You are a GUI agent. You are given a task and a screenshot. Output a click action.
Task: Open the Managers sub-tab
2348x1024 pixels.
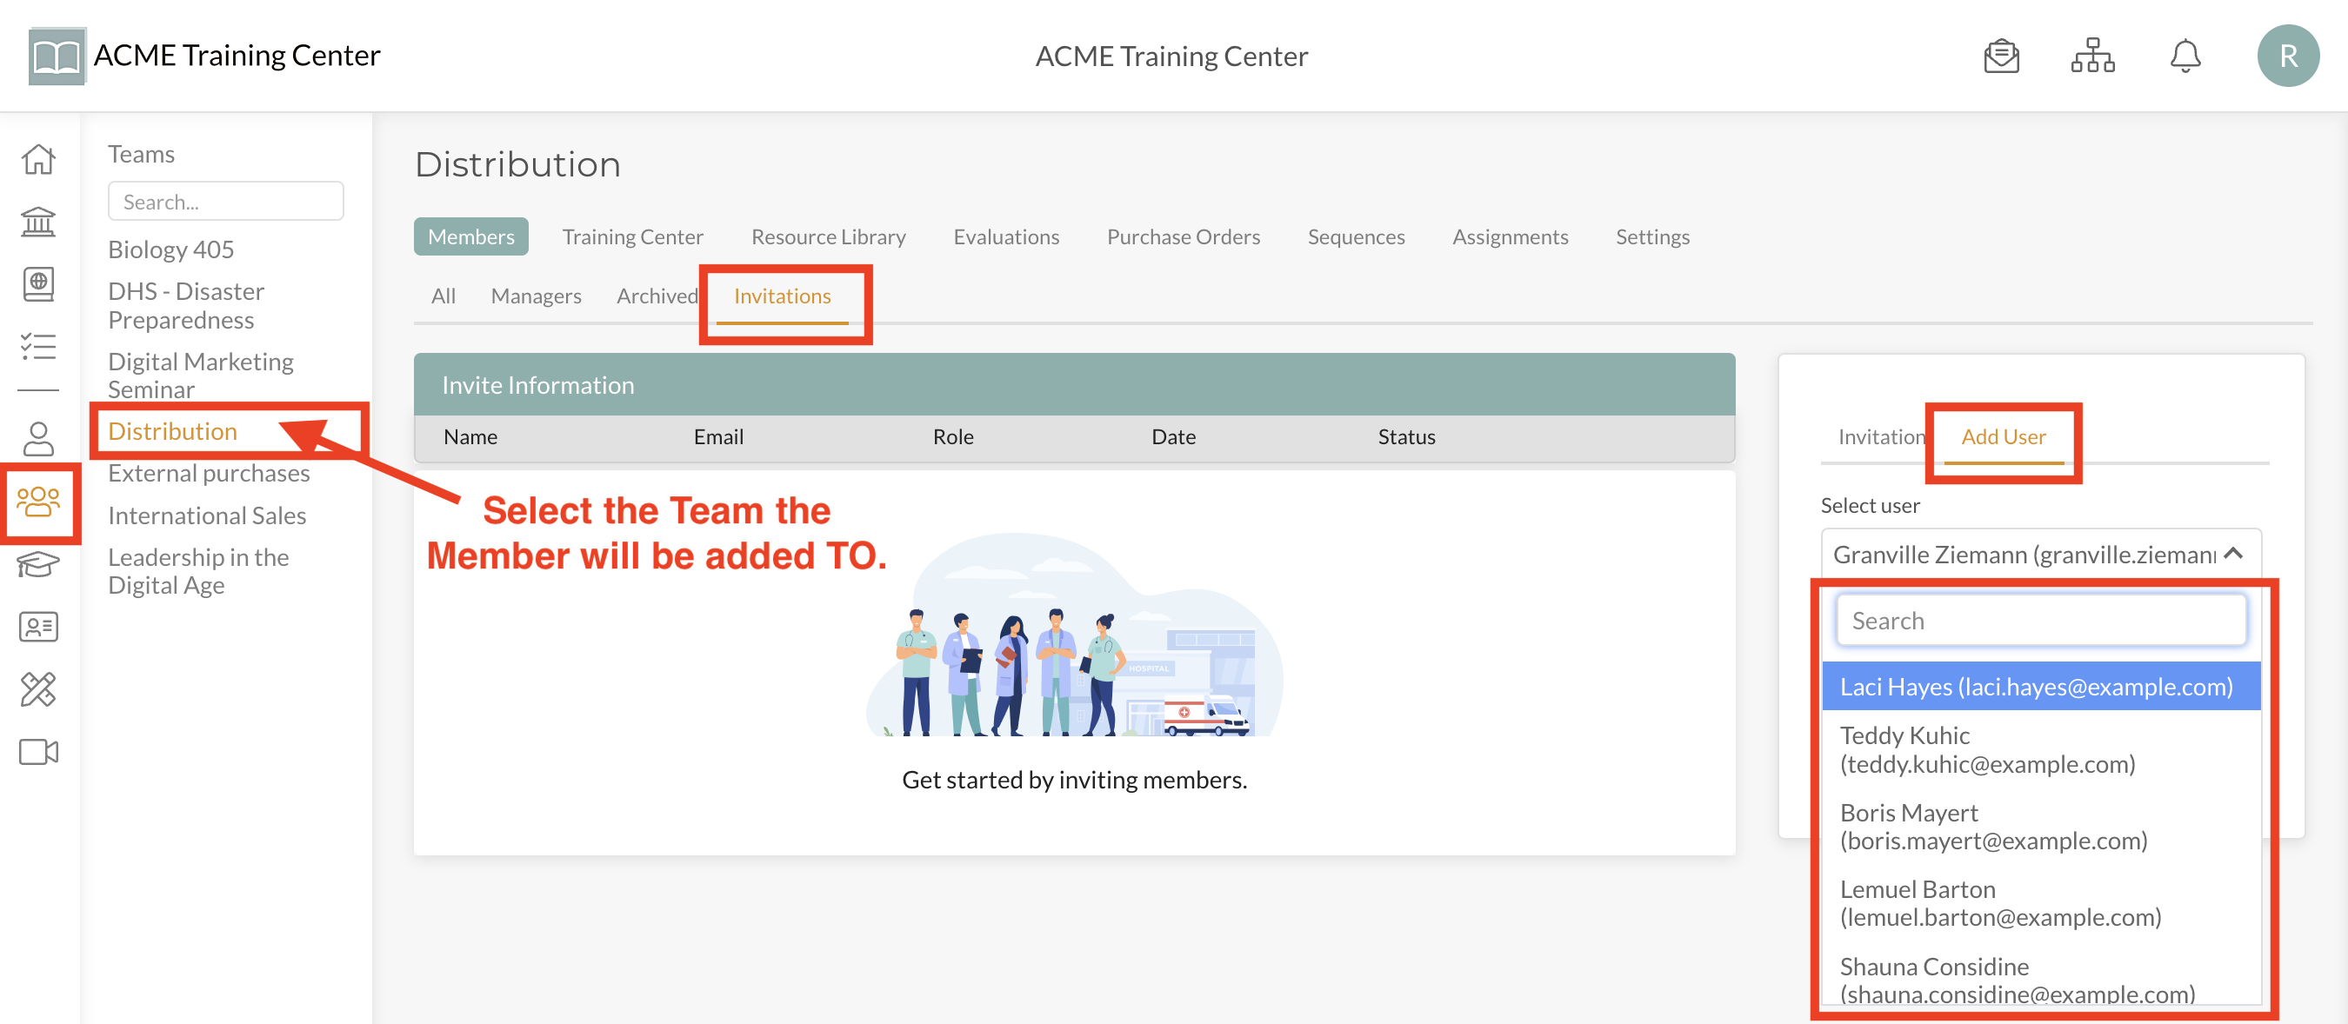536,296
